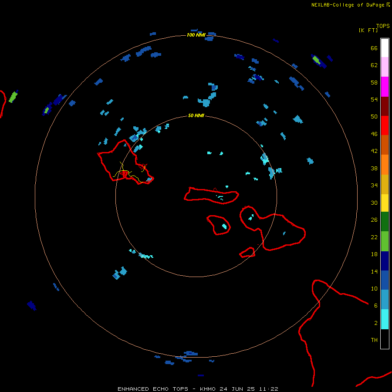Image resolution: width=392 pixels, height=392 pixels.
Task: Click the 100 NMI range ring label
Action: pos(196,35)
